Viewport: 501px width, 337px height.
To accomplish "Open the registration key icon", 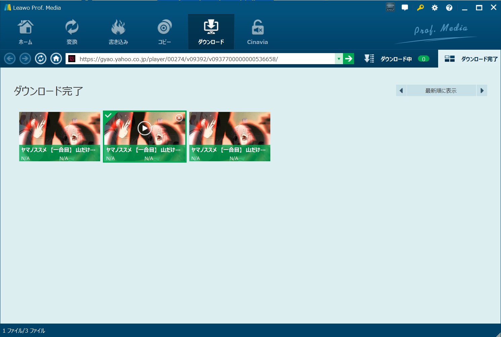I will (420, 7).
